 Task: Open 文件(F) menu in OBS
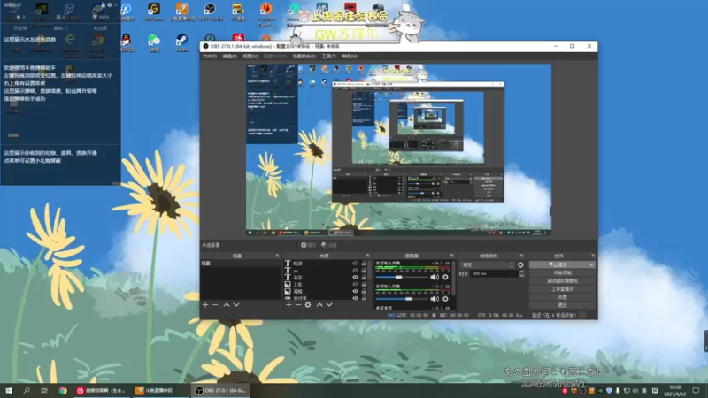(210, 57)
